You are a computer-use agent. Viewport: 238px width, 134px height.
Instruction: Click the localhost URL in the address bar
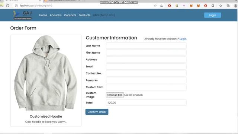point(36,6)
